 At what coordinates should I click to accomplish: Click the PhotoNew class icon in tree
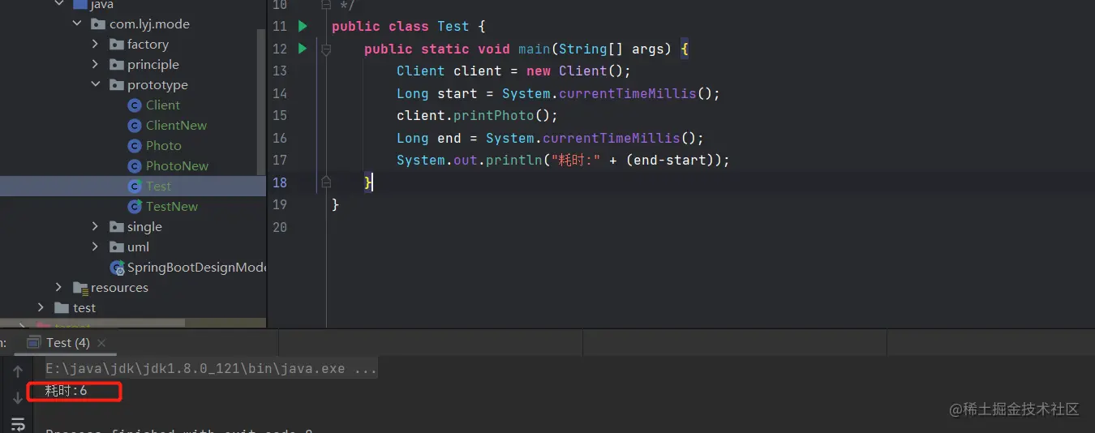pyautogui.click(x=135, y=165)
